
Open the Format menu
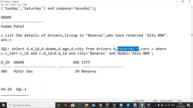point(13,4)
